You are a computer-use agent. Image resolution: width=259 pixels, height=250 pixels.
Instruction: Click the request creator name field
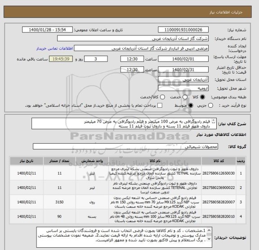point(141,48)
